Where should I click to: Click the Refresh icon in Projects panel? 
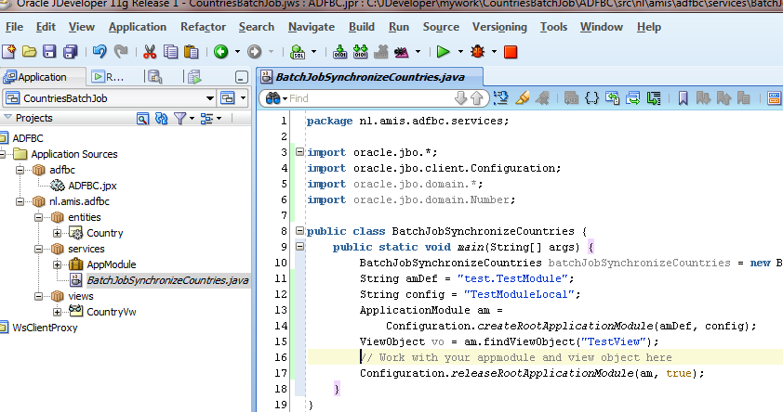[x=161, y=119]
